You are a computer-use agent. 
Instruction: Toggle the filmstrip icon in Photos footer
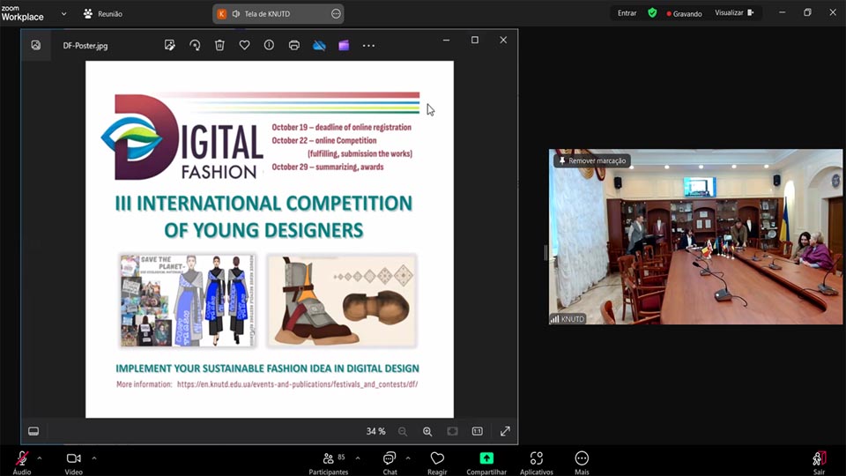coord(33,431)
